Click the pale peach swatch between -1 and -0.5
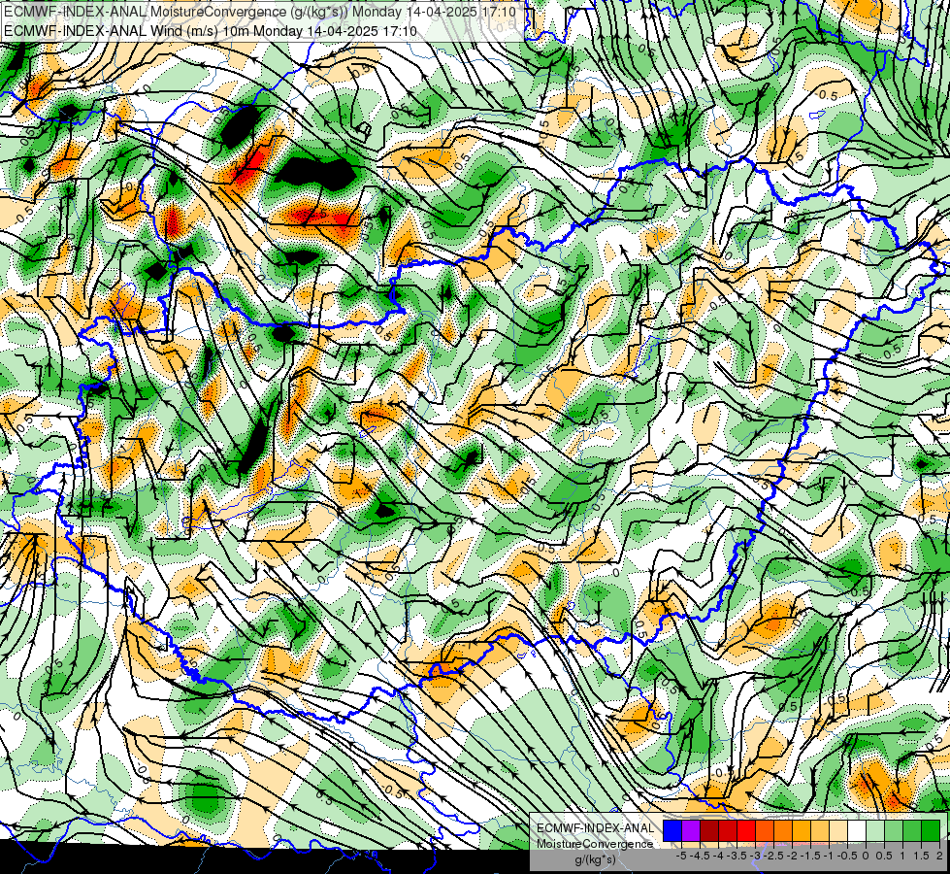 click(x=838, y=830)
